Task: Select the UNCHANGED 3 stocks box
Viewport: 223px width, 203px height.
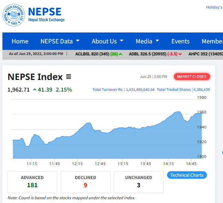Action: pyautogui.click(x=139, y=182)
